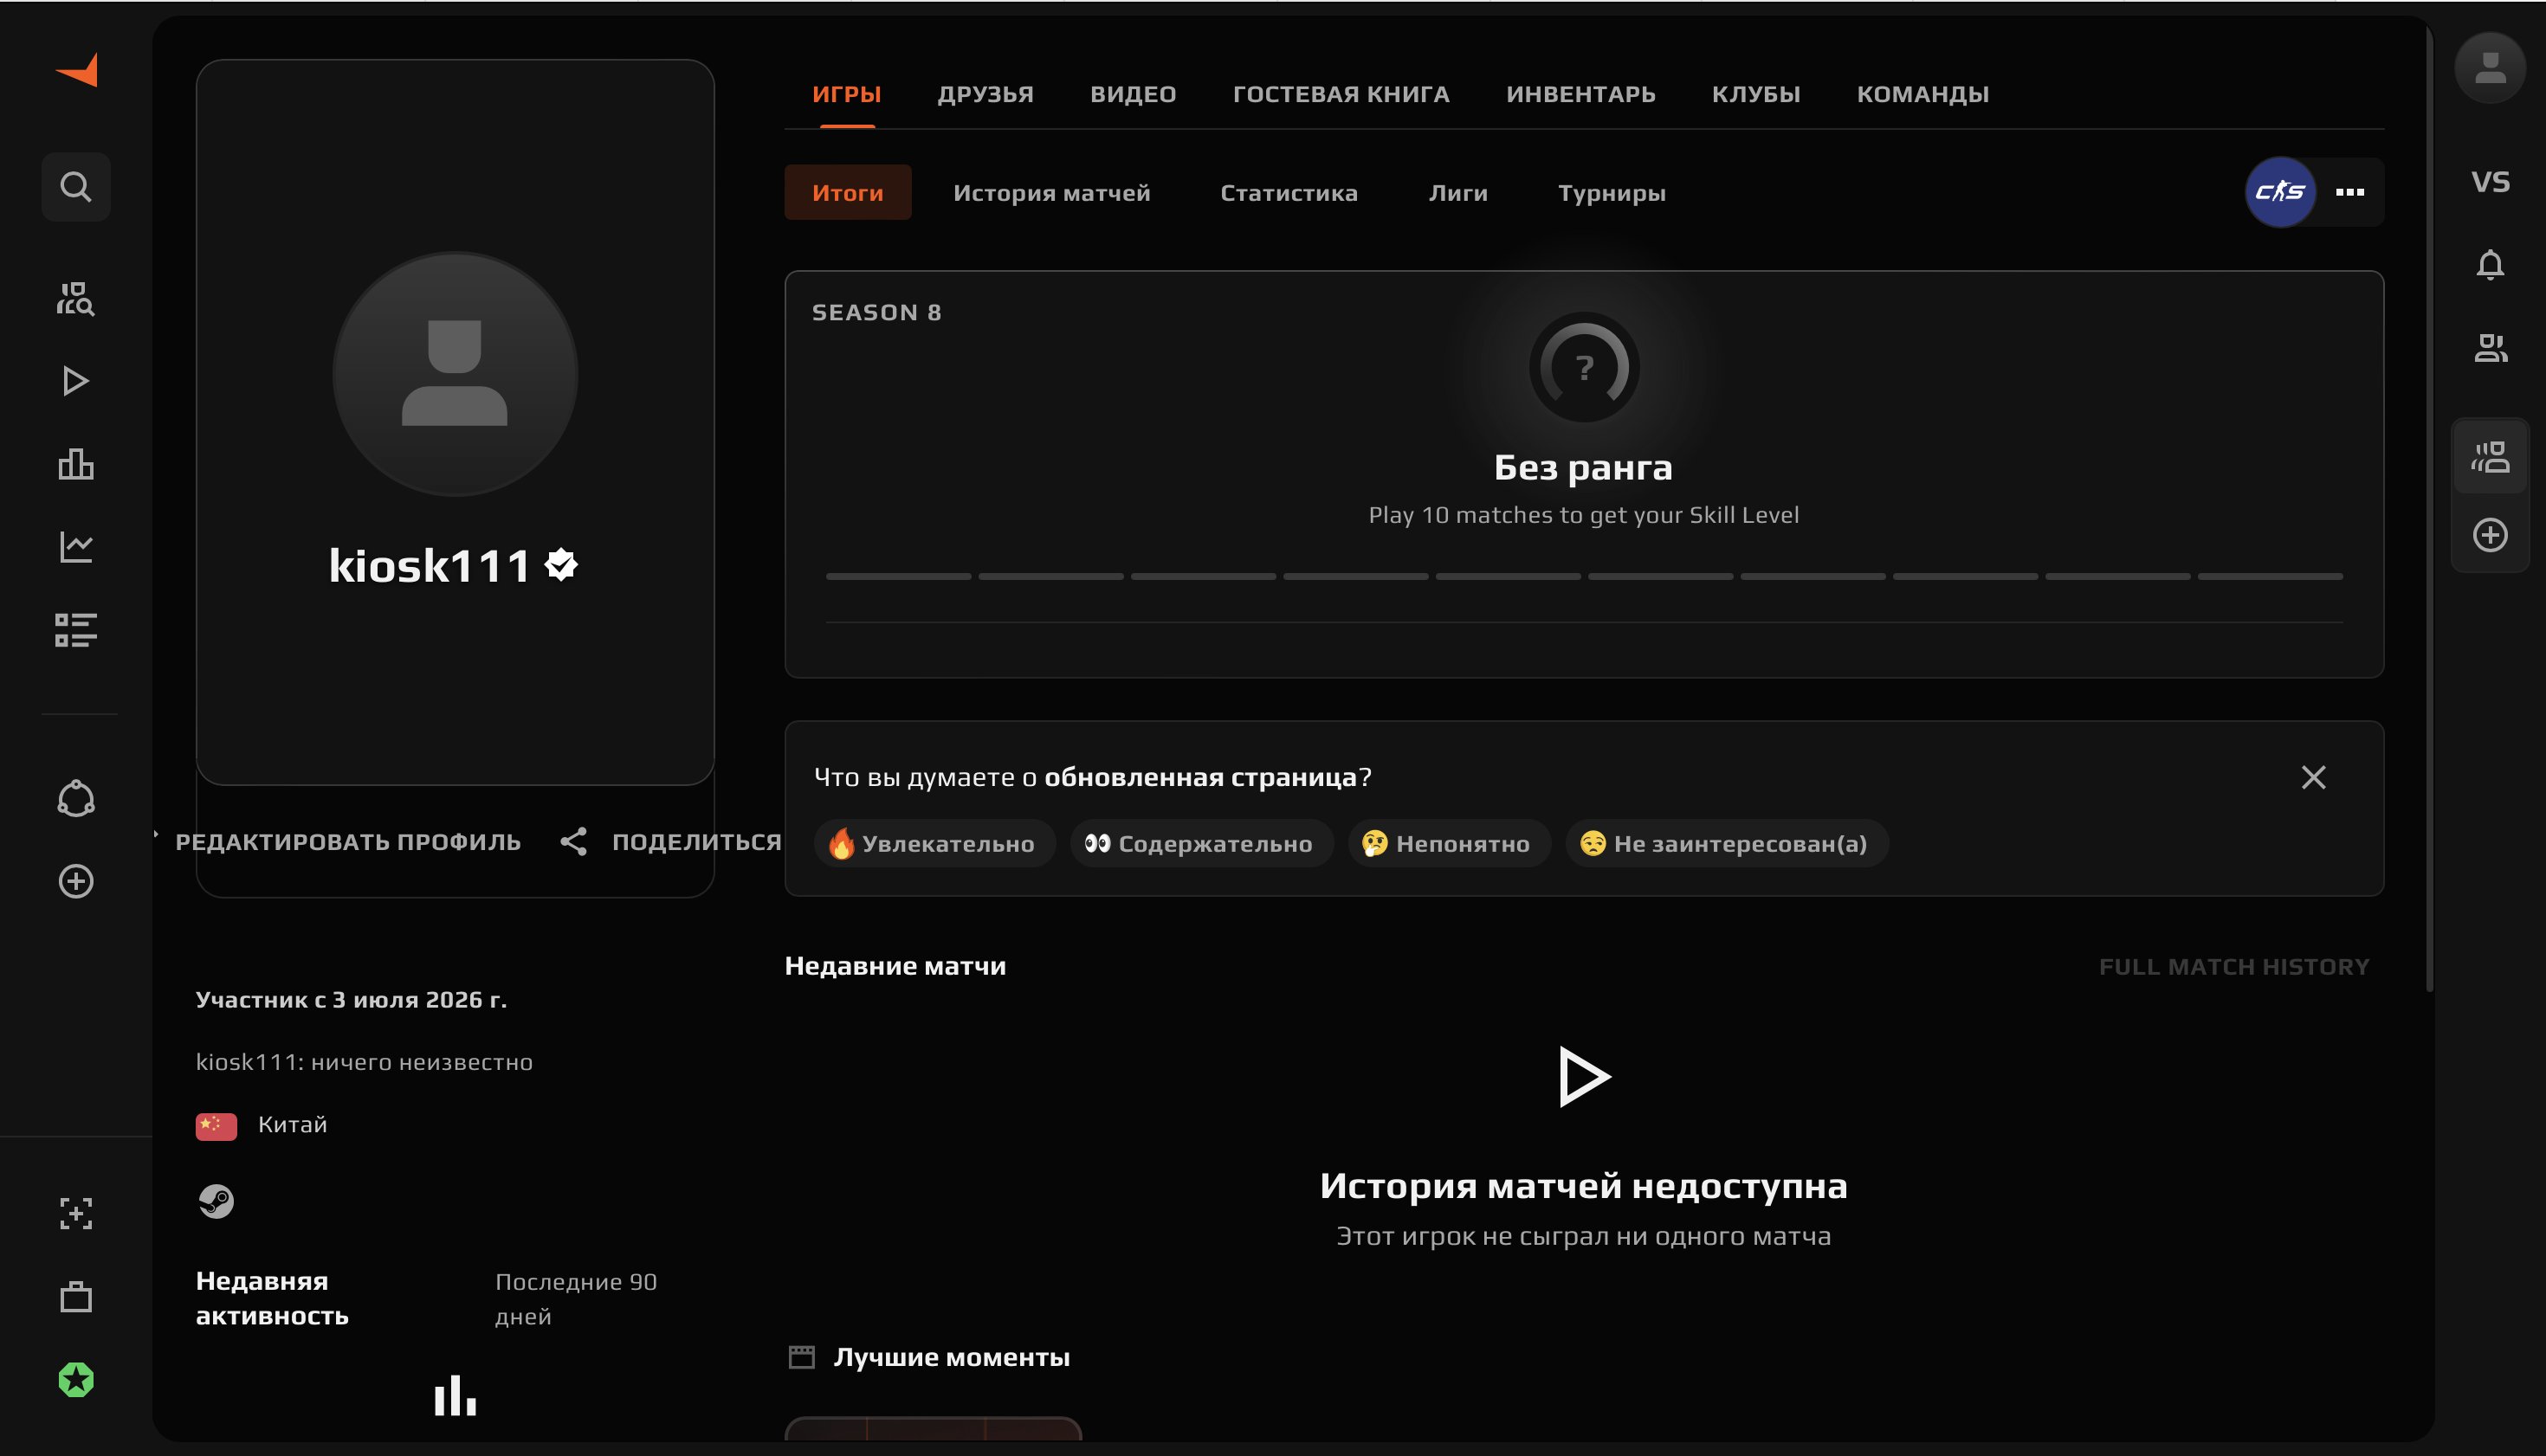
Task: Open the feed list icon in left sidebar
Action: (x=76, y=630)
